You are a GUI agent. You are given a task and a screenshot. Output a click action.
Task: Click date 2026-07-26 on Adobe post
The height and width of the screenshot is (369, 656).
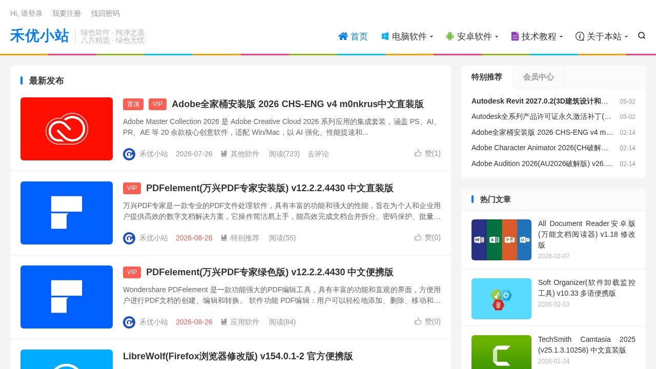pos(194,154)
